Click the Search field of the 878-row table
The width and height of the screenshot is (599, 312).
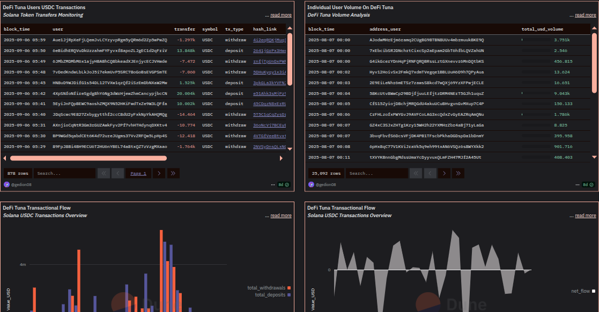click(x=64, y=173)
